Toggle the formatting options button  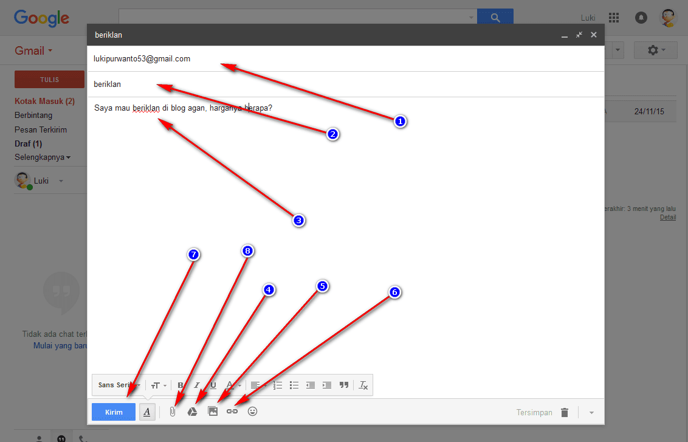tap(146, 412)
